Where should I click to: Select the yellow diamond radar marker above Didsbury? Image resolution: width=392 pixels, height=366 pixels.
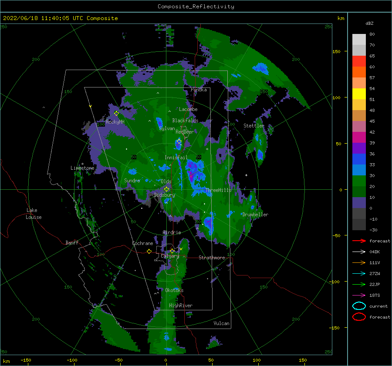166,189
